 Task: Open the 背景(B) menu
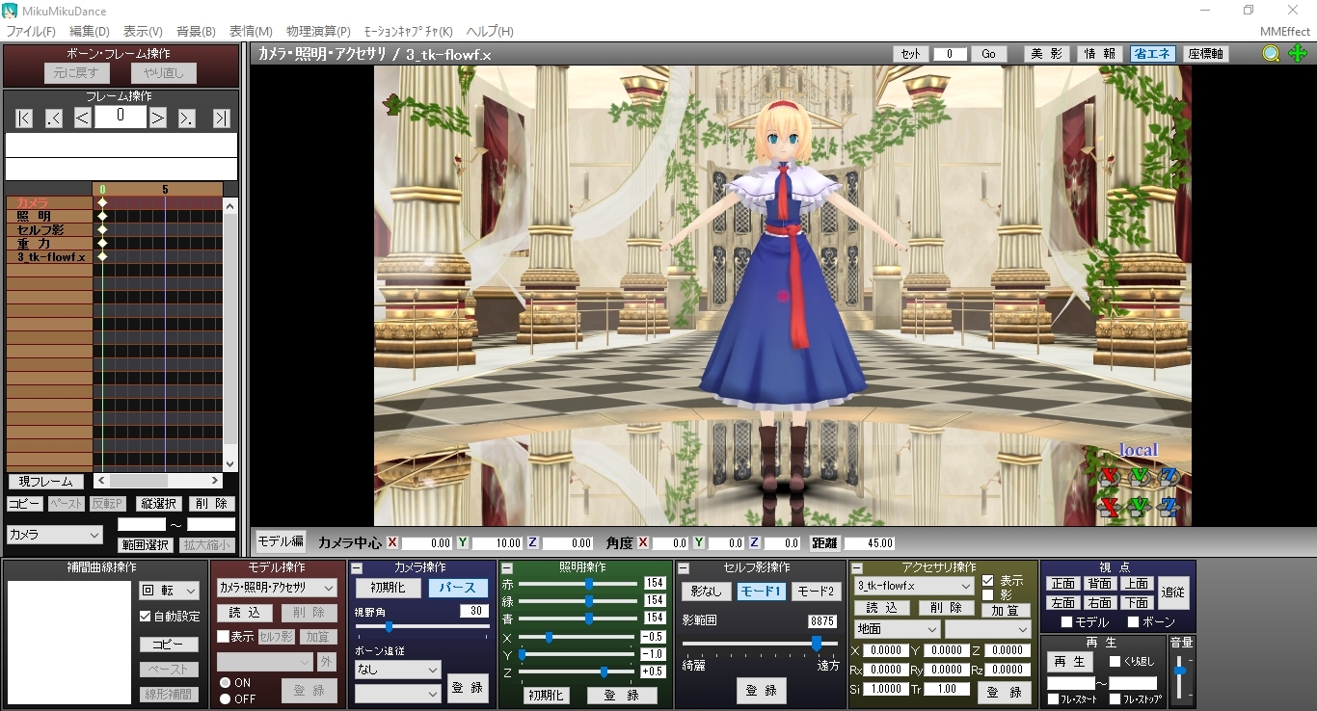(x=196, y=32)
